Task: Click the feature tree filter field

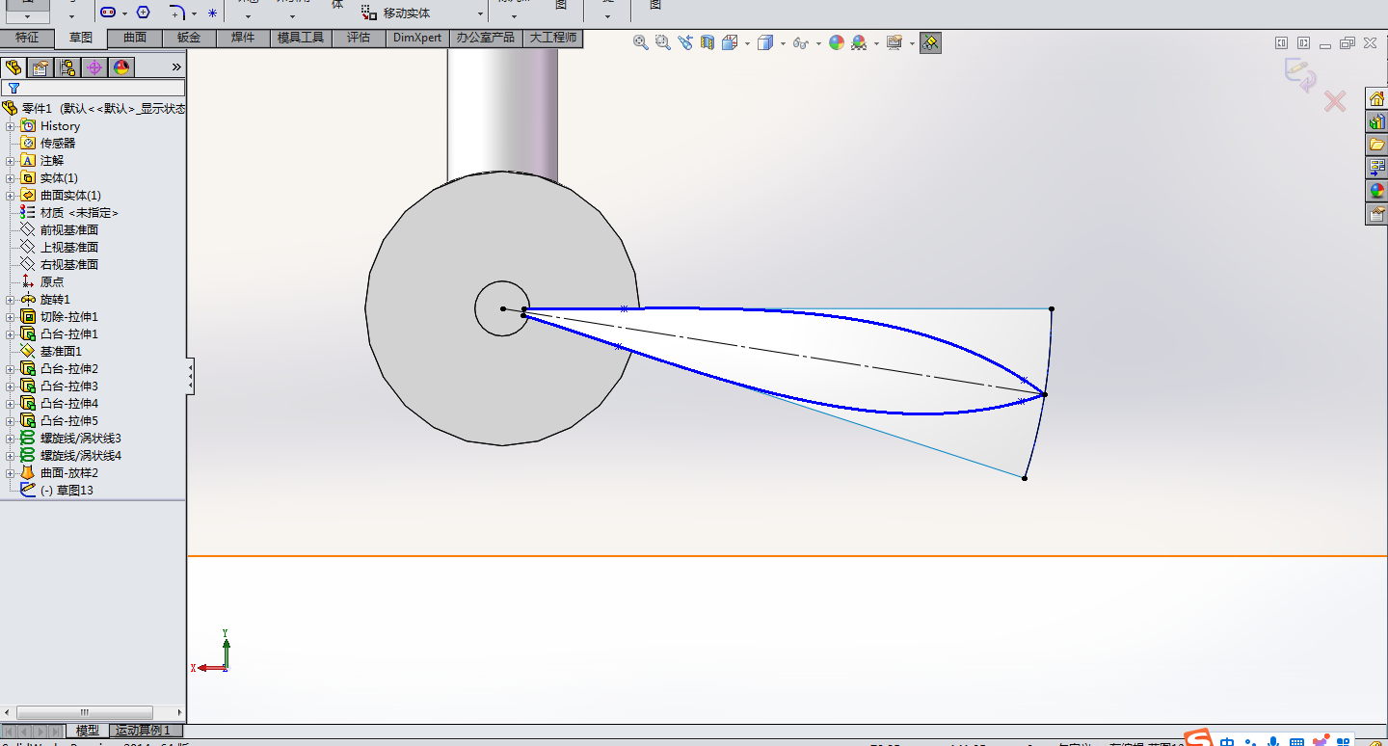Action: pos(93,89)
